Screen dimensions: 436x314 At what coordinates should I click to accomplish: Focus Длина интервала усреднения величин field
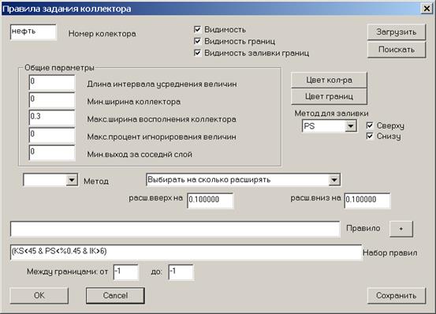click(52, 83)
